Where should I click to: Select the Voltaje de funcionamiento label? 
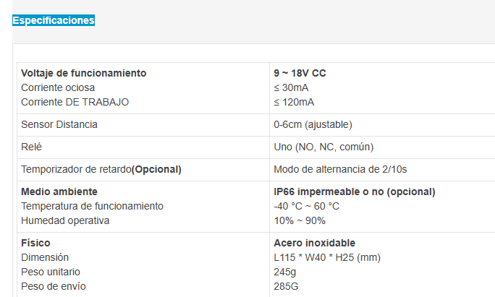point(84,73)
